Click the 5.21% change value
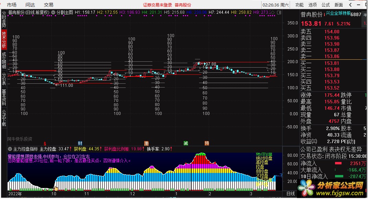The width and height of the screenshot is (369, 199). coord(343,24)
